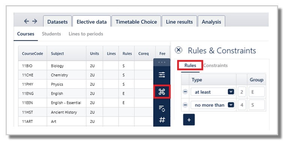Image resolution: width=283 pixels, height=142 pixels.
Task: Click the back arrow navigation icon
Action: (x=26, y=21)
